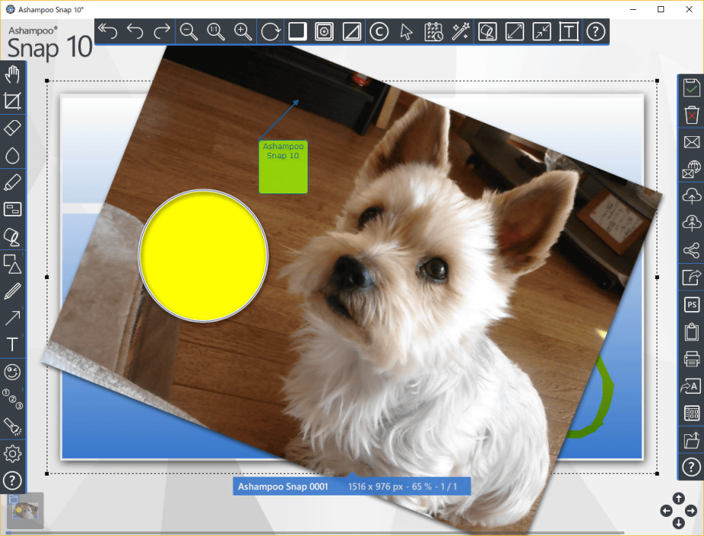The height and width of the screenshot is (536, 704).
Task: Select the crop tool
Action: [x=12, y=101]
